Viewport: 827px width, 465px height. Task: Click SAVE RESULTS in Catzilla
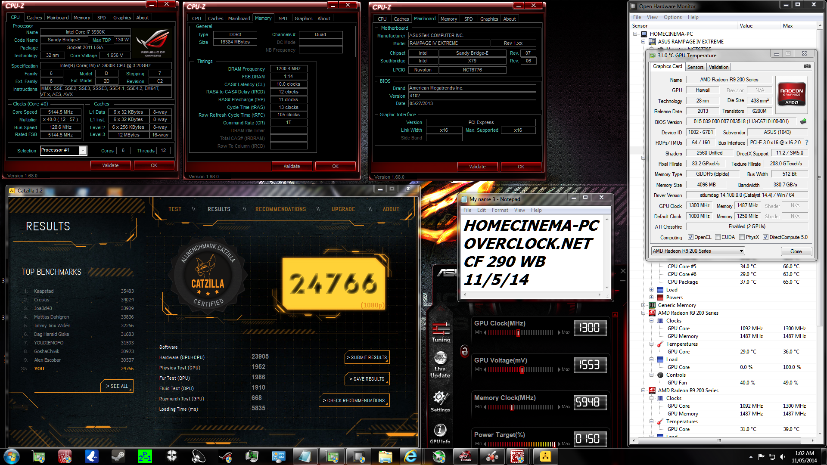pyautogui.click(x=367, y=379)
